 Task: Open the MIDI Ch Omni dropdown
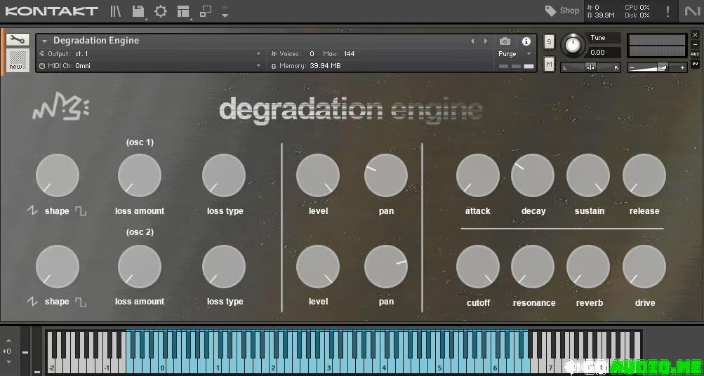pos(150,65)
